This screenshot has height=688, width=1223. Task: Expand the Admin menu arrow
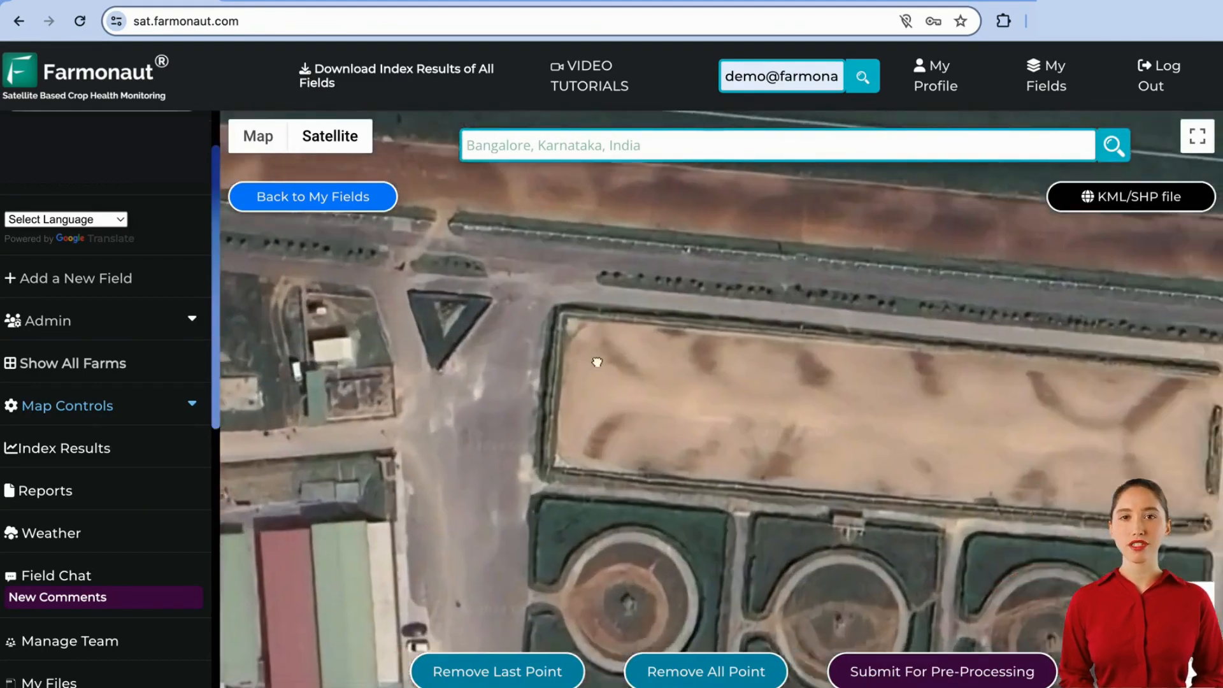192,319
